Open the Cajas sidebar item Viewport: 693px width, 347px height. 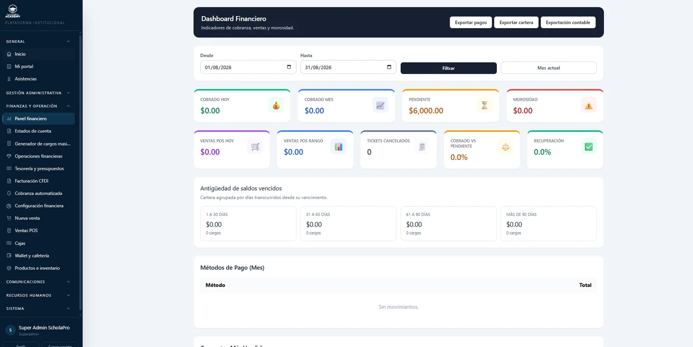39,243
